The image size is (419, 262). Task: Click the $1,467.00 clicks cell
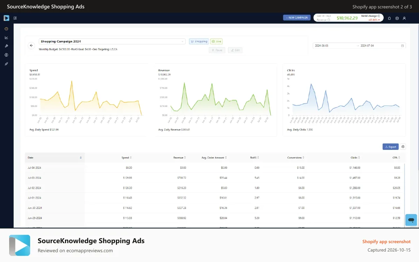pyautogui.click(x=355, y=178)
